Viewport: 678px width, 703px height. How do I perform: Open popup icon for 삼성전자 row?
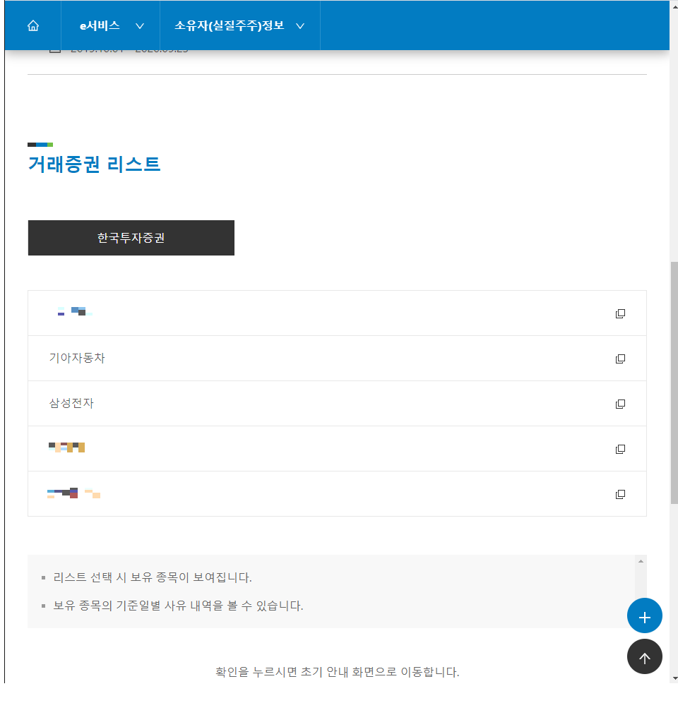click(x=620, y=404)
